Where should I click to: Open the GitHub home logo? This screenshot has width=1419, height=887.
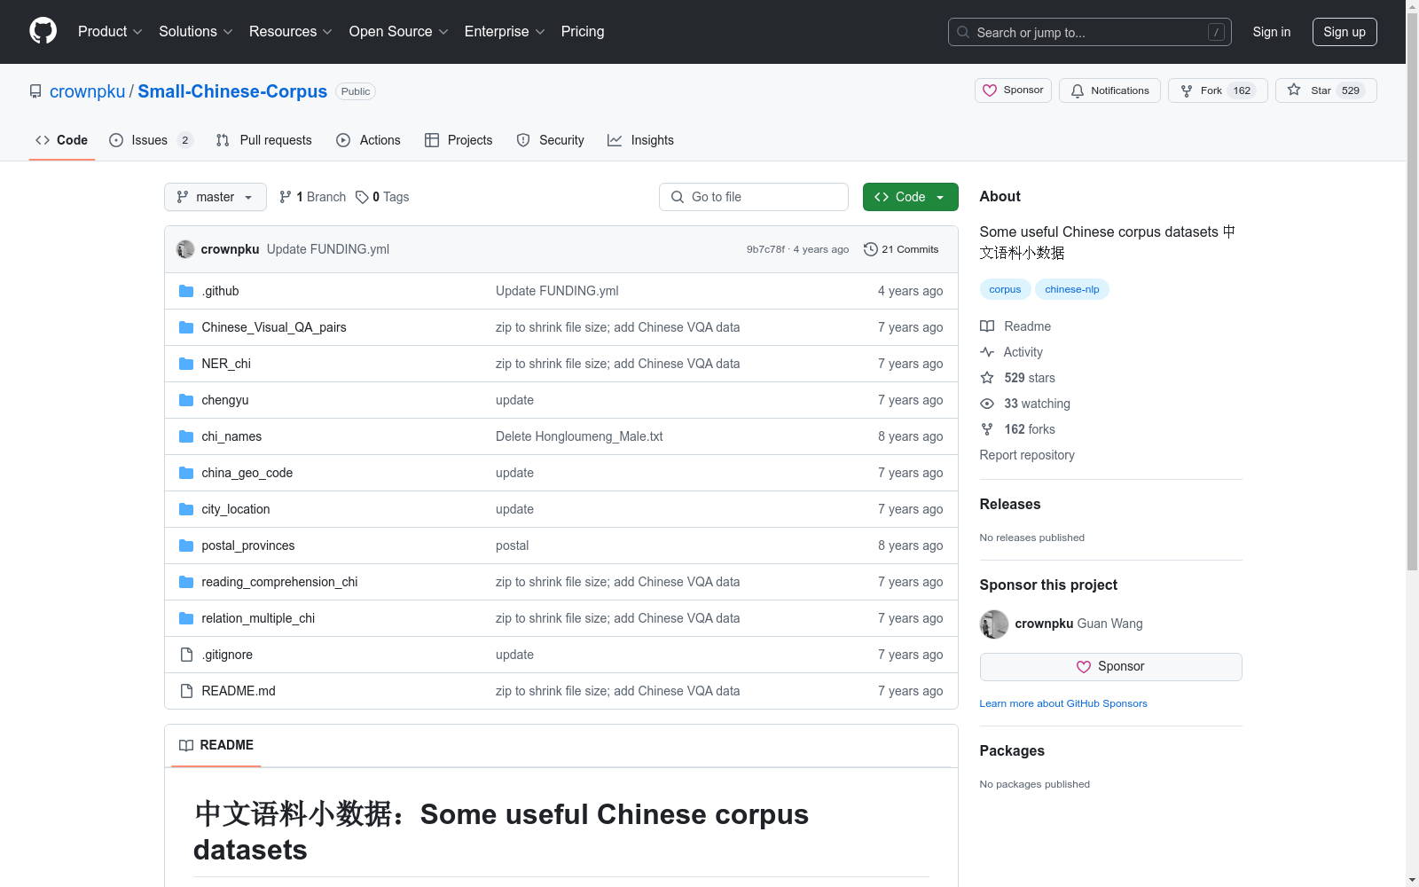(43, 31)
